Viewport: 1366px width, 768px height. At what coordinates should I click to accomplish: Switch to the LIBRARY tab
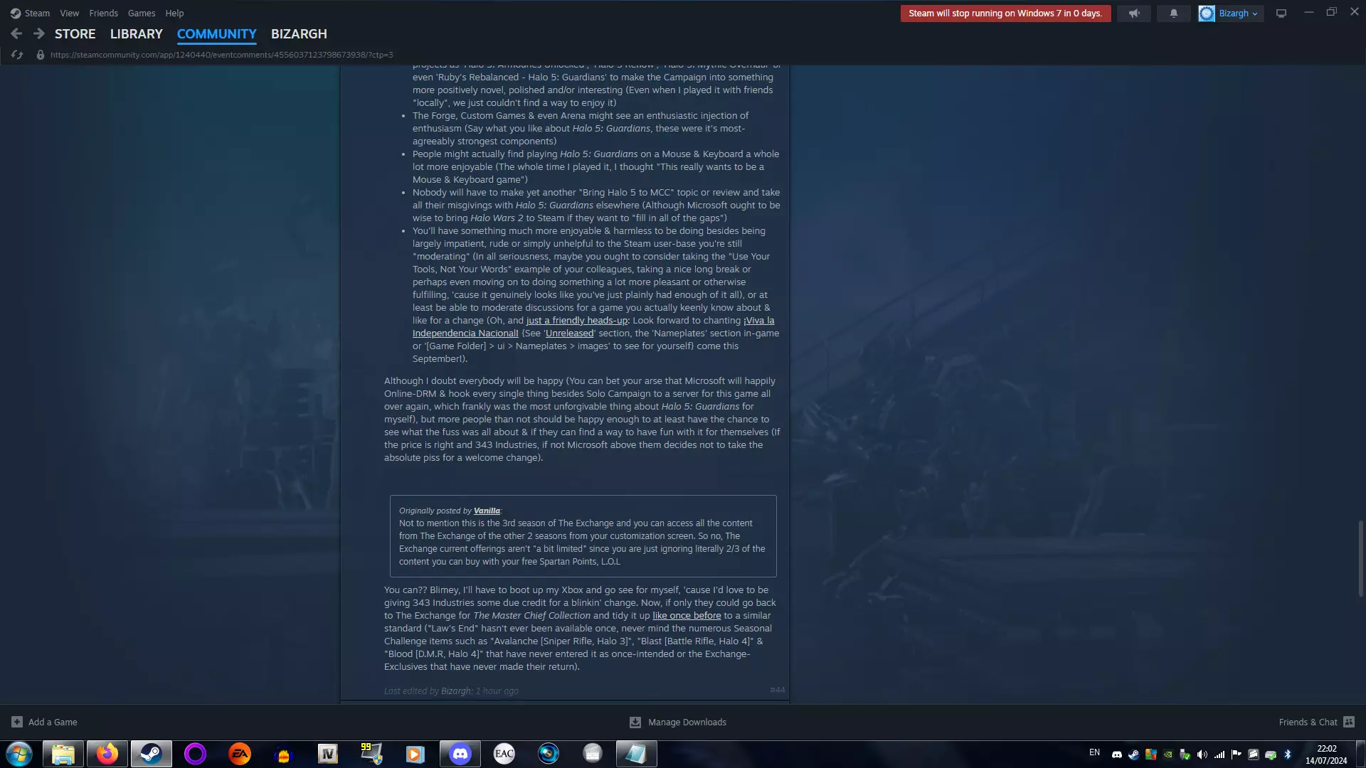tap(136, 33)
